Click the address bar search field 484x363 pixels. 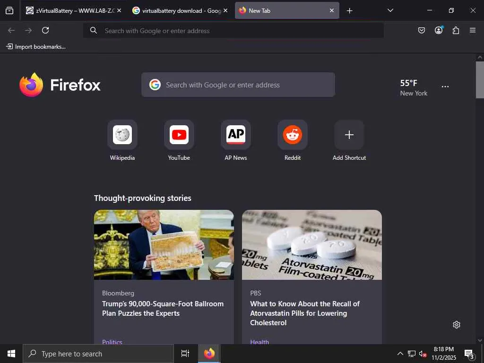point(233,31)
